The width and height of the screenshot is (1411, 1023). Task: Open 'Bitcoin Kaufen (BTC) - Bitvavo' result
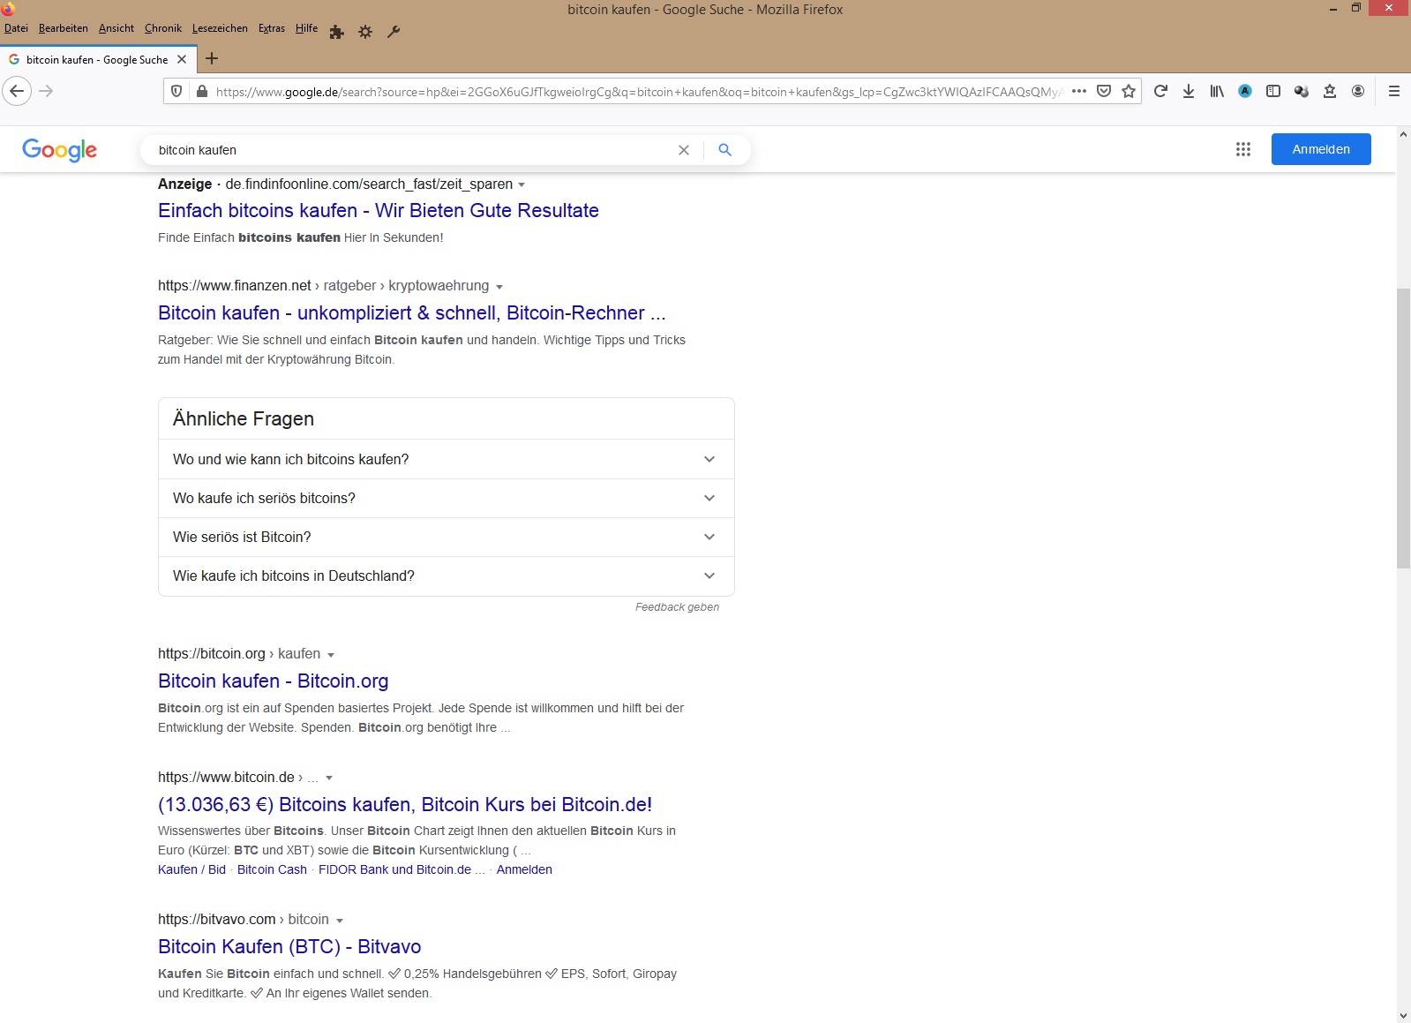(x=289, y=946)
